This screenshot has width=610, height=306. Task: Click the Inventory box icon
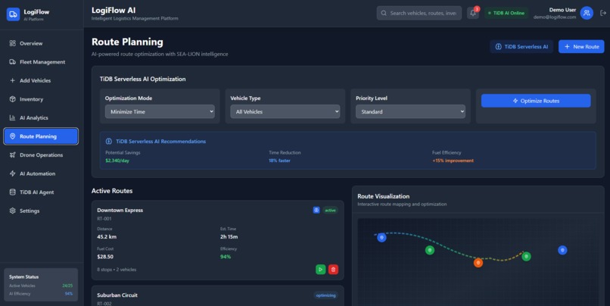click(x=12, y=99)
